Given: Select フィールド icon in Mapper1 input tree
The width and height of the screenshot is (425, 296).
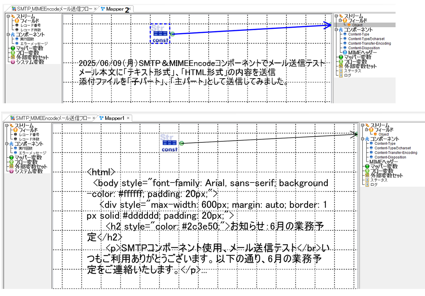Looking at the screenshot, I should [x=16, y=130].
